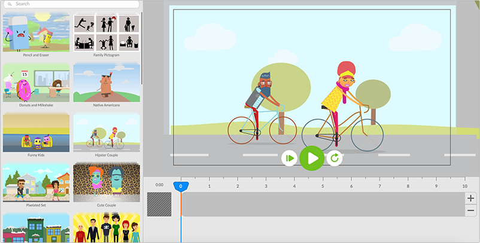
Task: Click timeline ruler at 2 seconds
Action: click(x=238, y=186)
